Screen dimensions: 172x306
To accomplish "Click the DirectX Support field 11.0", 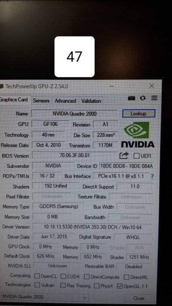I will point(135,187).
